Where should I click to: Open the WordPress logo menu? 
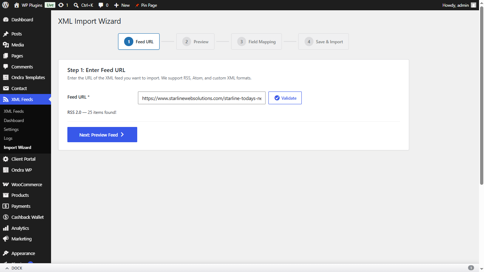point(5,5)
